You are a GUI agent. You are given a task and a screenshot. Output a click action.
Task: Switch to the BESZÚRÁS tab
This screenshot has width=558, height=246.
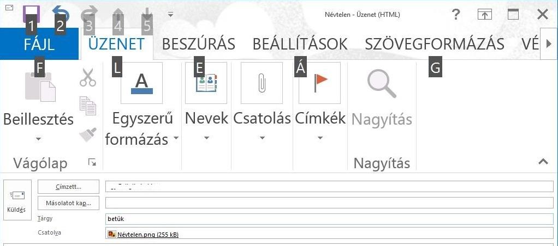pyautogui.click(x=199, y=44)
